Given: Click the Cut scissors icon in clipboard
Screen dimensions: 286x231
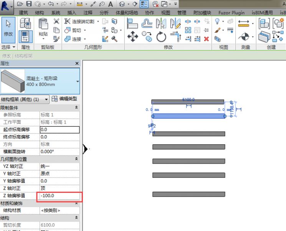Looking at the screenshot, I should [56, 21].
